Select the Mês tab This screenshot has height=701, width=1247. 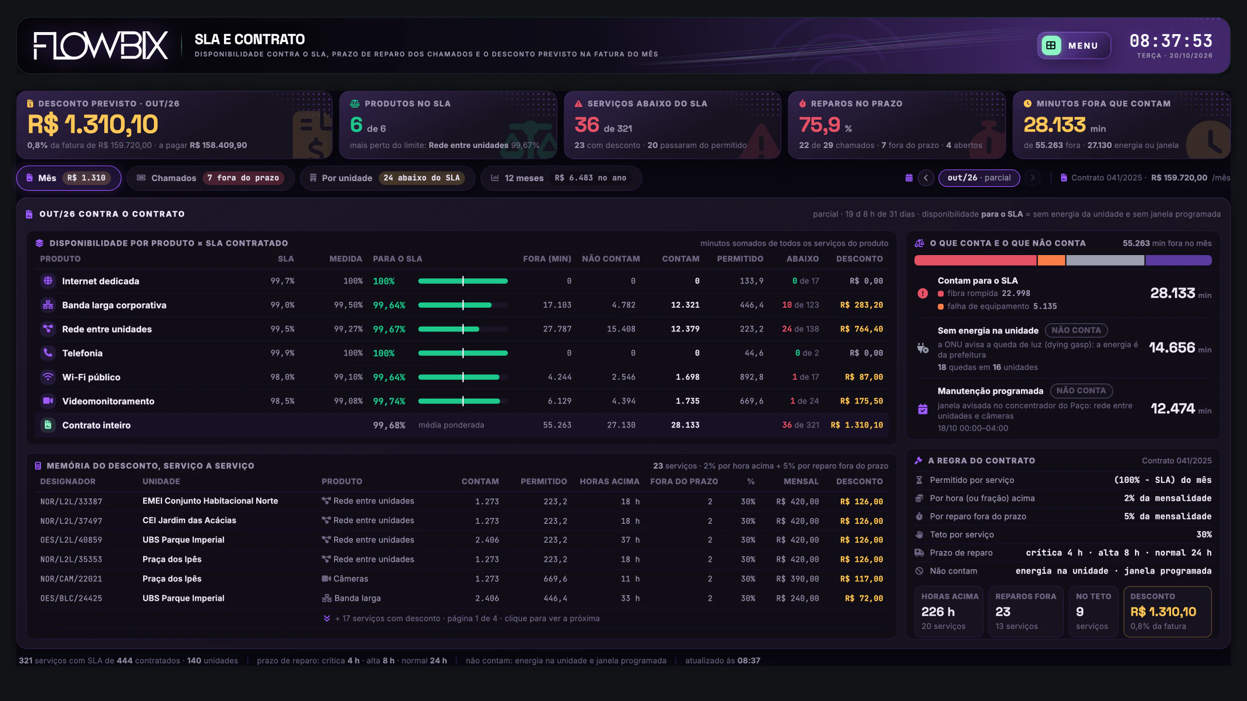(69, 178)
